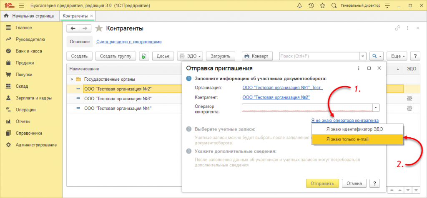The image size is (427, 198).
Task: Click the Отмена button
Action: 354,183
